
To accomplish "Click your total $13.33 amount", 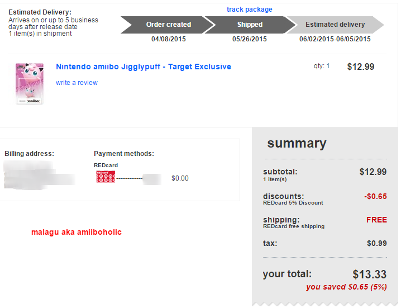I will [369, 274].
